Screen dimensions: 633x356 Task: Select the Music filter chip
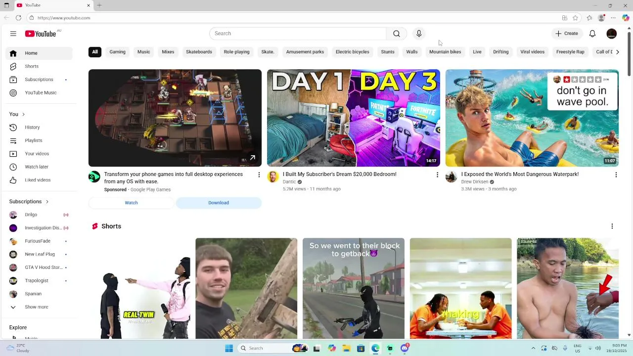[x=143, y=52]
